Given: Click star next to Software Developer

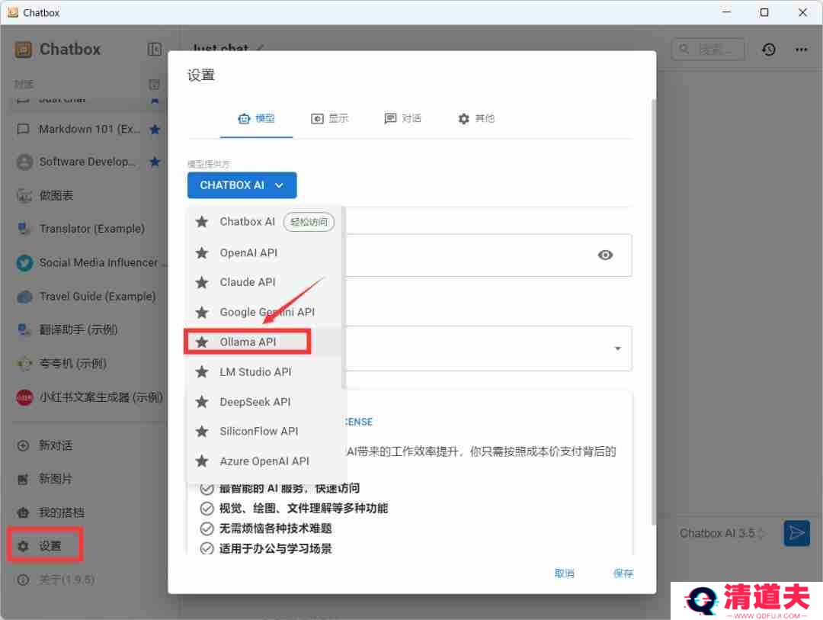Looking at the screenshot, I should (x=155, y=162).
